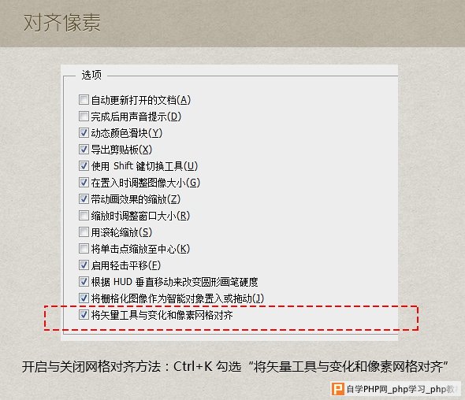Uncheck 启用轻击平移 checkbox
The image size is (465, 400).
pos(84,265)
